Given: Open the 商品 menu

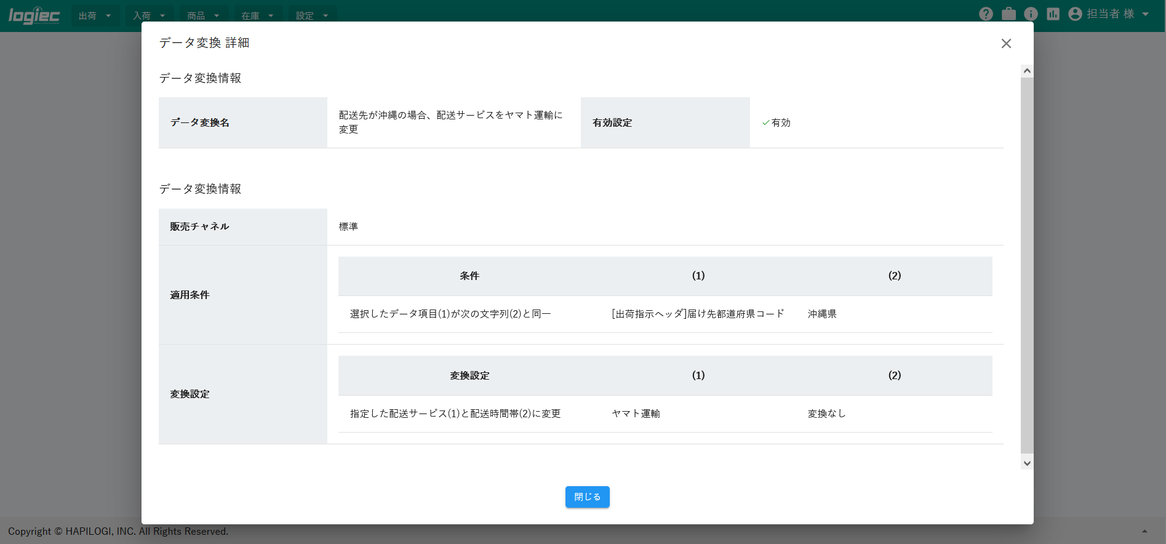Looking at the screenshot, I should [x=203, y=16].
